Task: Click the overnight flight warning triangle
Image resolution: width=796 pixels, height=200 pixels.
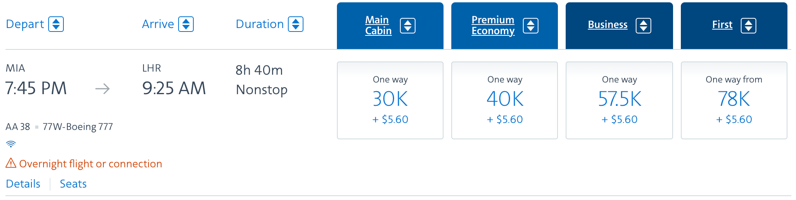Action: (11, 163)
